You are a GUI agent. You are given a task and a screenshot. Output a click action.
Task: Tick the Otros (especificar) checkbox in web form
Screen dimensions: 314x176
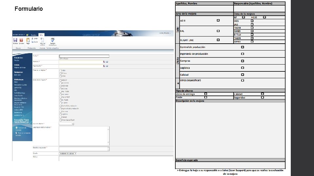[61, 120]
